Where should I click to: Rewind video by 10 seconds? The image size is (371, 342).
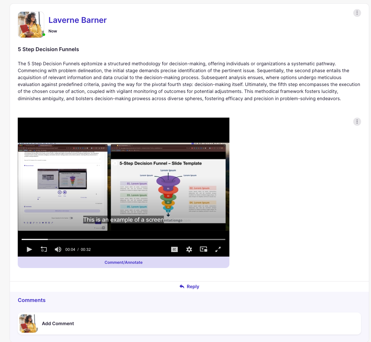44,249
